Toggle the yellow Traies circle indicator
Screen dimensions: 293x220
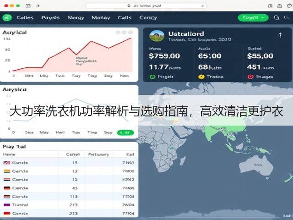pos(201,77)
